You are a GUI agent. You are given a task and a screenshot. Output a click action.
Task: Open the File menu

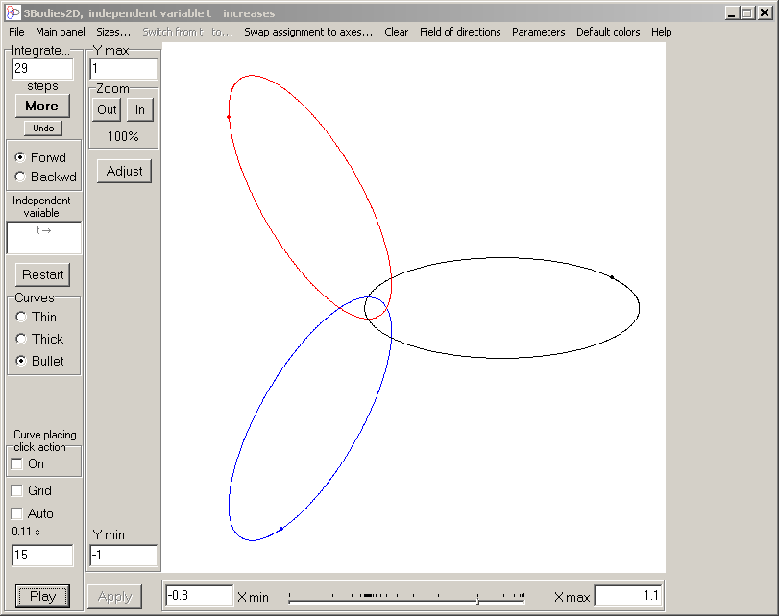tap(16, 32)
